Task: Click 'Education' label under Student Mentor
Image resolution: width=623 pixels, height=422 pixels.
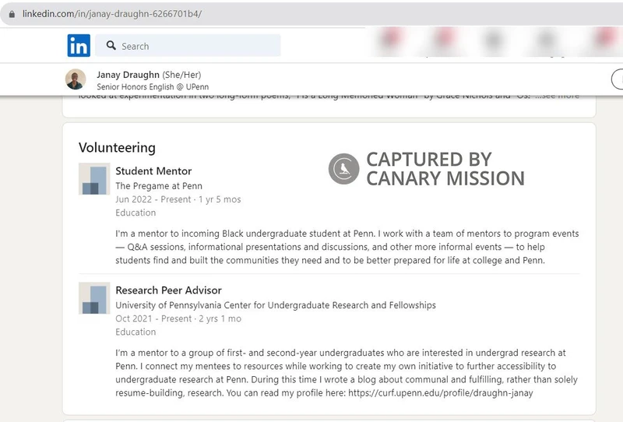Action: tap(136, 213)
